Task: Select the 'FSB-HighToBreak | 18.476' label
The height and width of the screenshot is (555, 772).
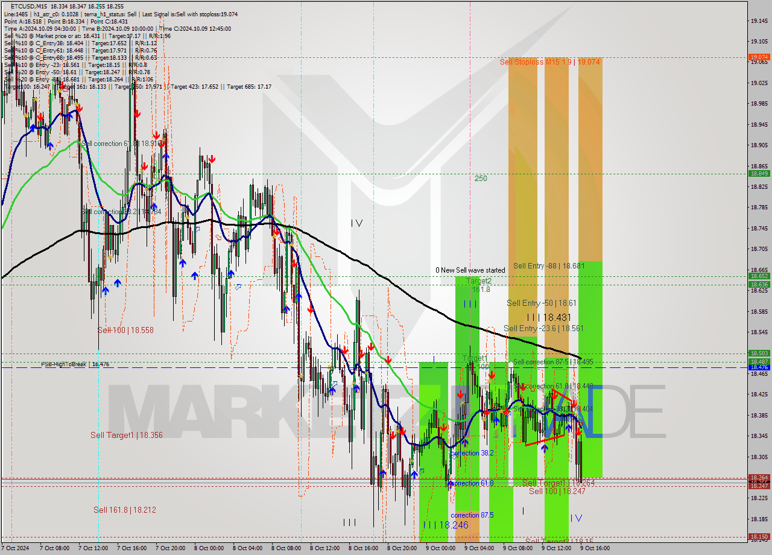Action: click(75, 364)
